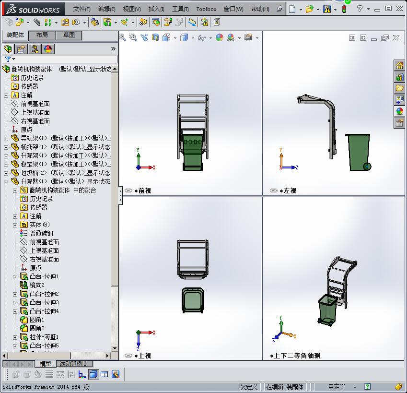Click the Previous View icon
The height and width of the screenshot is (393, 407).
[144, 37]
